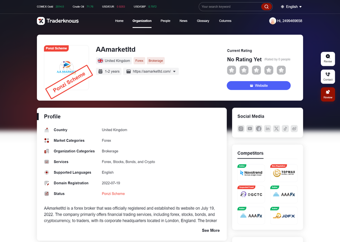The height and width of the screenshot is (242, 340).
Task: Open the TikTok social media icon
Action: 285,129
